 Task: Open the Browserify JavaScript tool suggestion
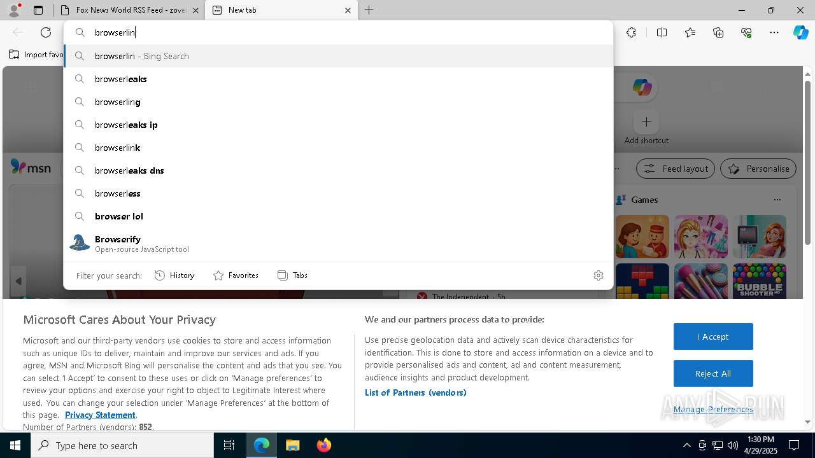pyautogui.click(x=339, y=244)
